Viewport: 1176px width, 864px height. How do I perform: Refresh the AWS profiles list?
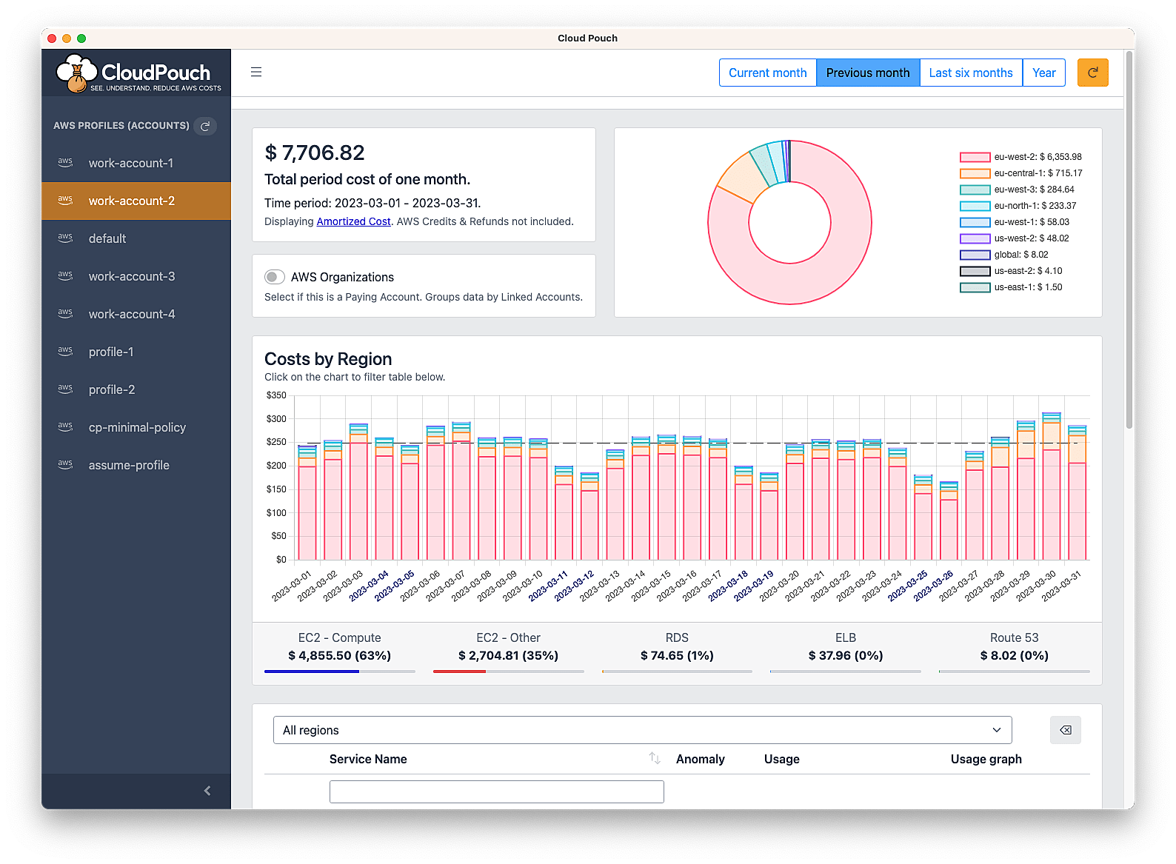pos(205,126)
